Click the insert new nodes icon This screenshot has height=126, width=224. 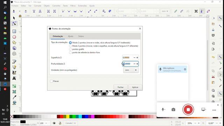point(14,11)
